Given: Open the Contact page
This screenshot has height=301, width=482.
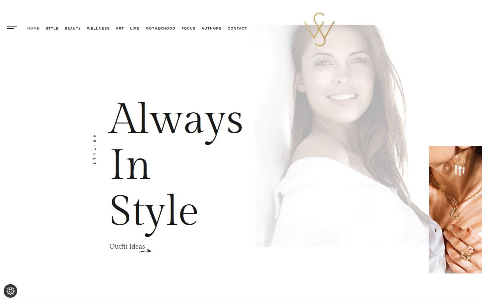Looking at the screenshot, I should click(x=237, y=28).
